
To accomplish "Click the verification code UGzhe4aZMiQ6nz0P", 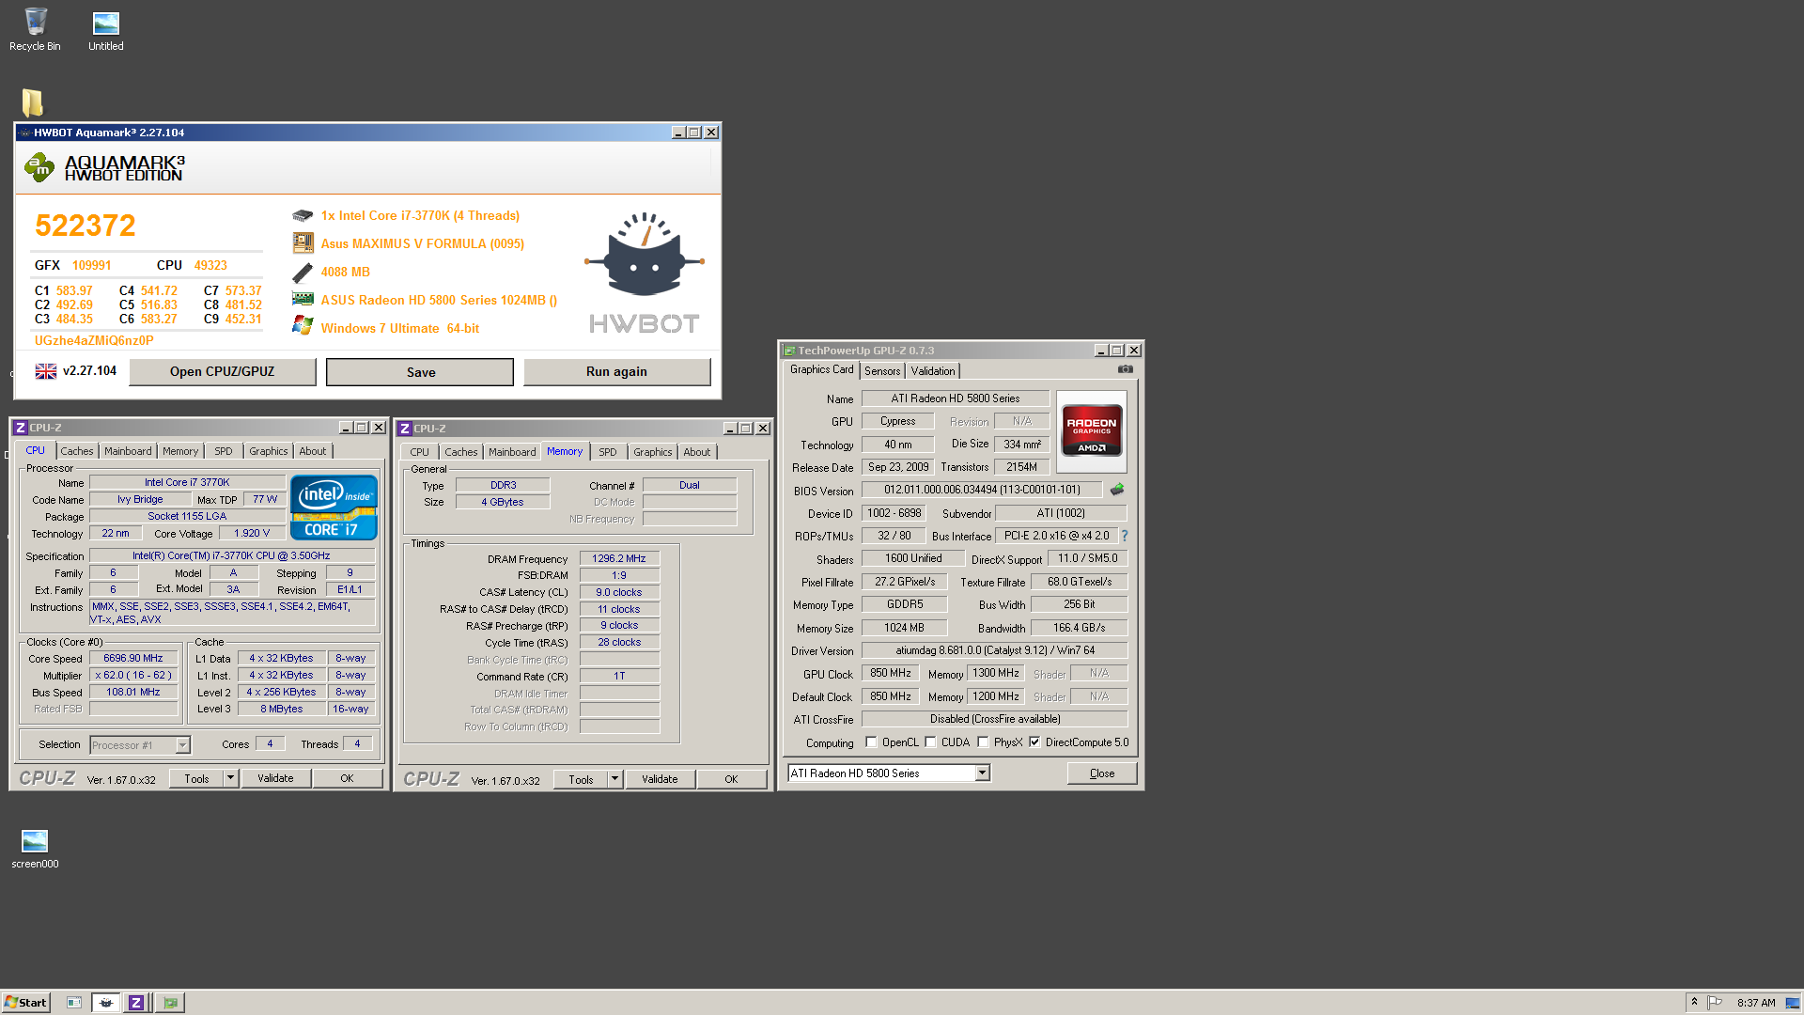I will tap(94, 340).
